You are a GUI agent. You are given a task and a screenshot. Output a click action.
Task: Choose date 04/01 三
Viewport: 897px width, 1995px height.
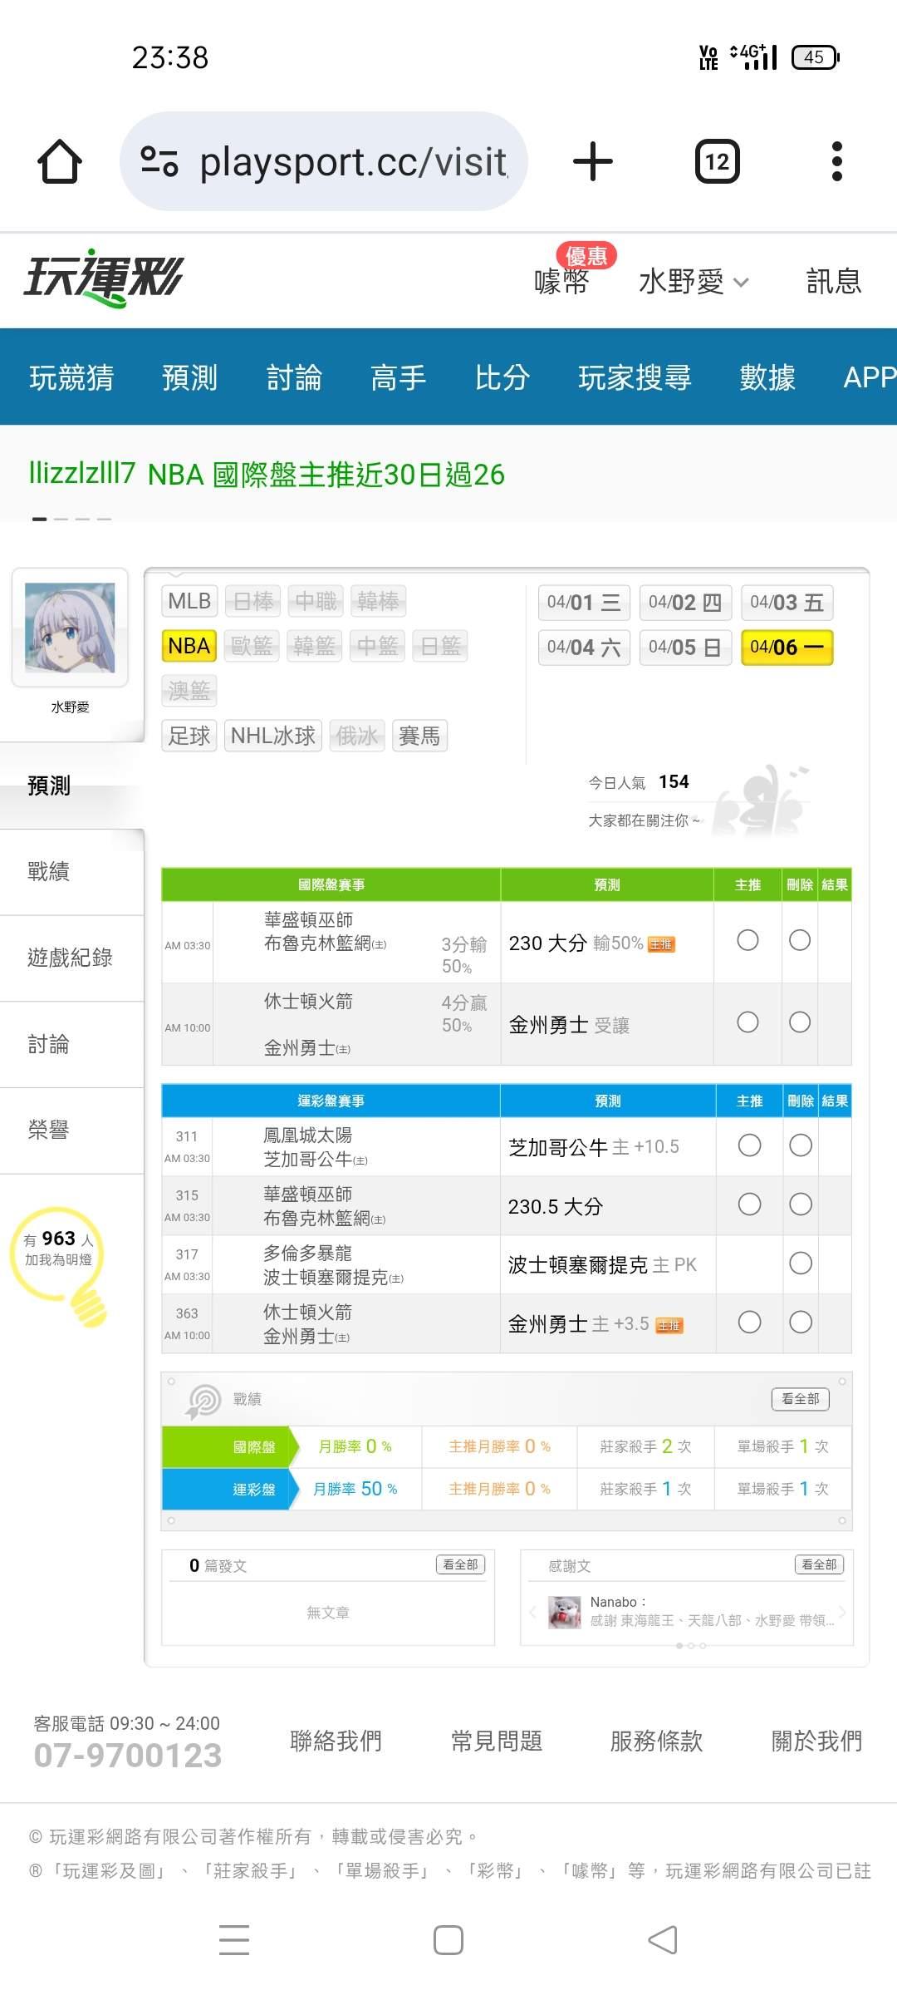pyautogui.click(x=584, y=603)
